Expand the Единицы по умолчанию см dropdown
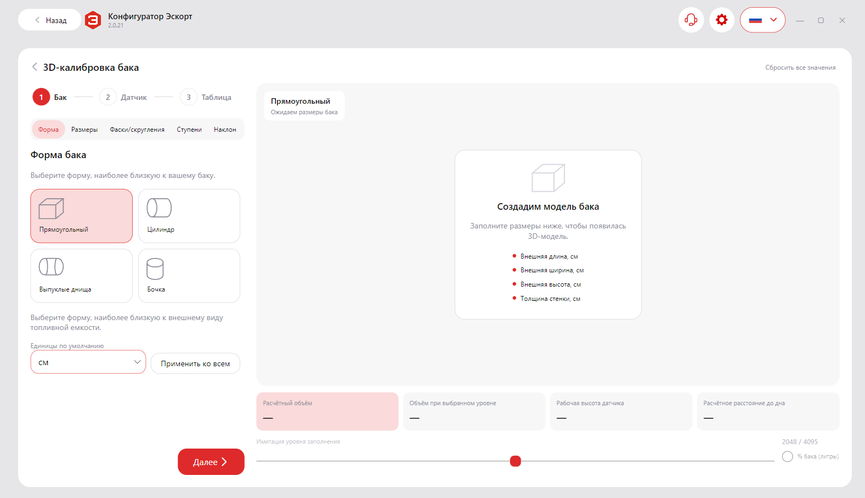865x498 pixels. pyautogui.click(x=88, y=362)
